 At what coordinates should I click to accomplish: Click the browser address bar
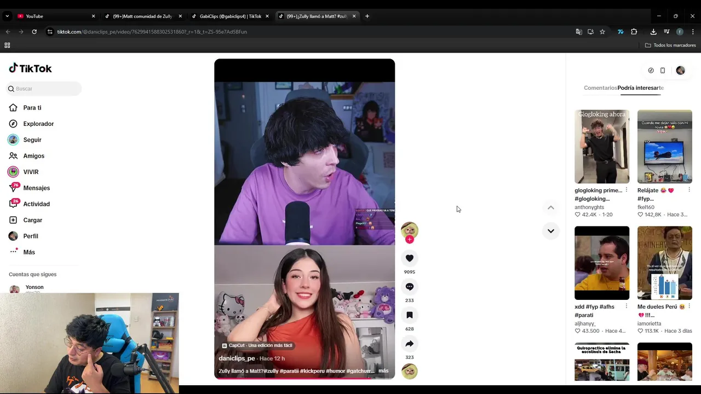pos(307,32)
